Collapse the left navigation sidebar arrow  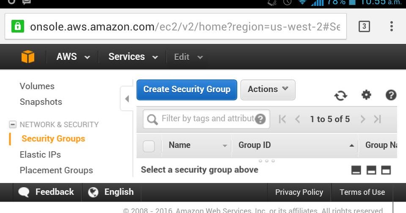coord(127,99)
